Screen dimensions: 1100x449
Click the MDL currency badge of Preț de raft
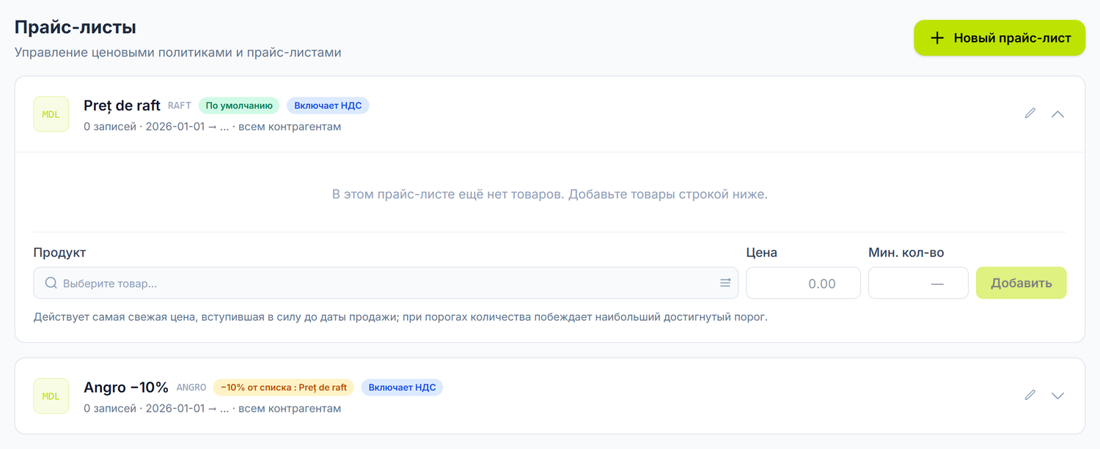point(51,114)
